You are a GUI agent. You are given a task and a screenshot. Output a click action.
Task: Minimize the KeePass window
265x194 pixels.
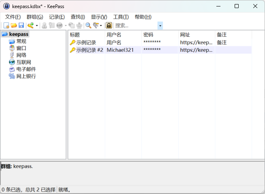(218, 6)
